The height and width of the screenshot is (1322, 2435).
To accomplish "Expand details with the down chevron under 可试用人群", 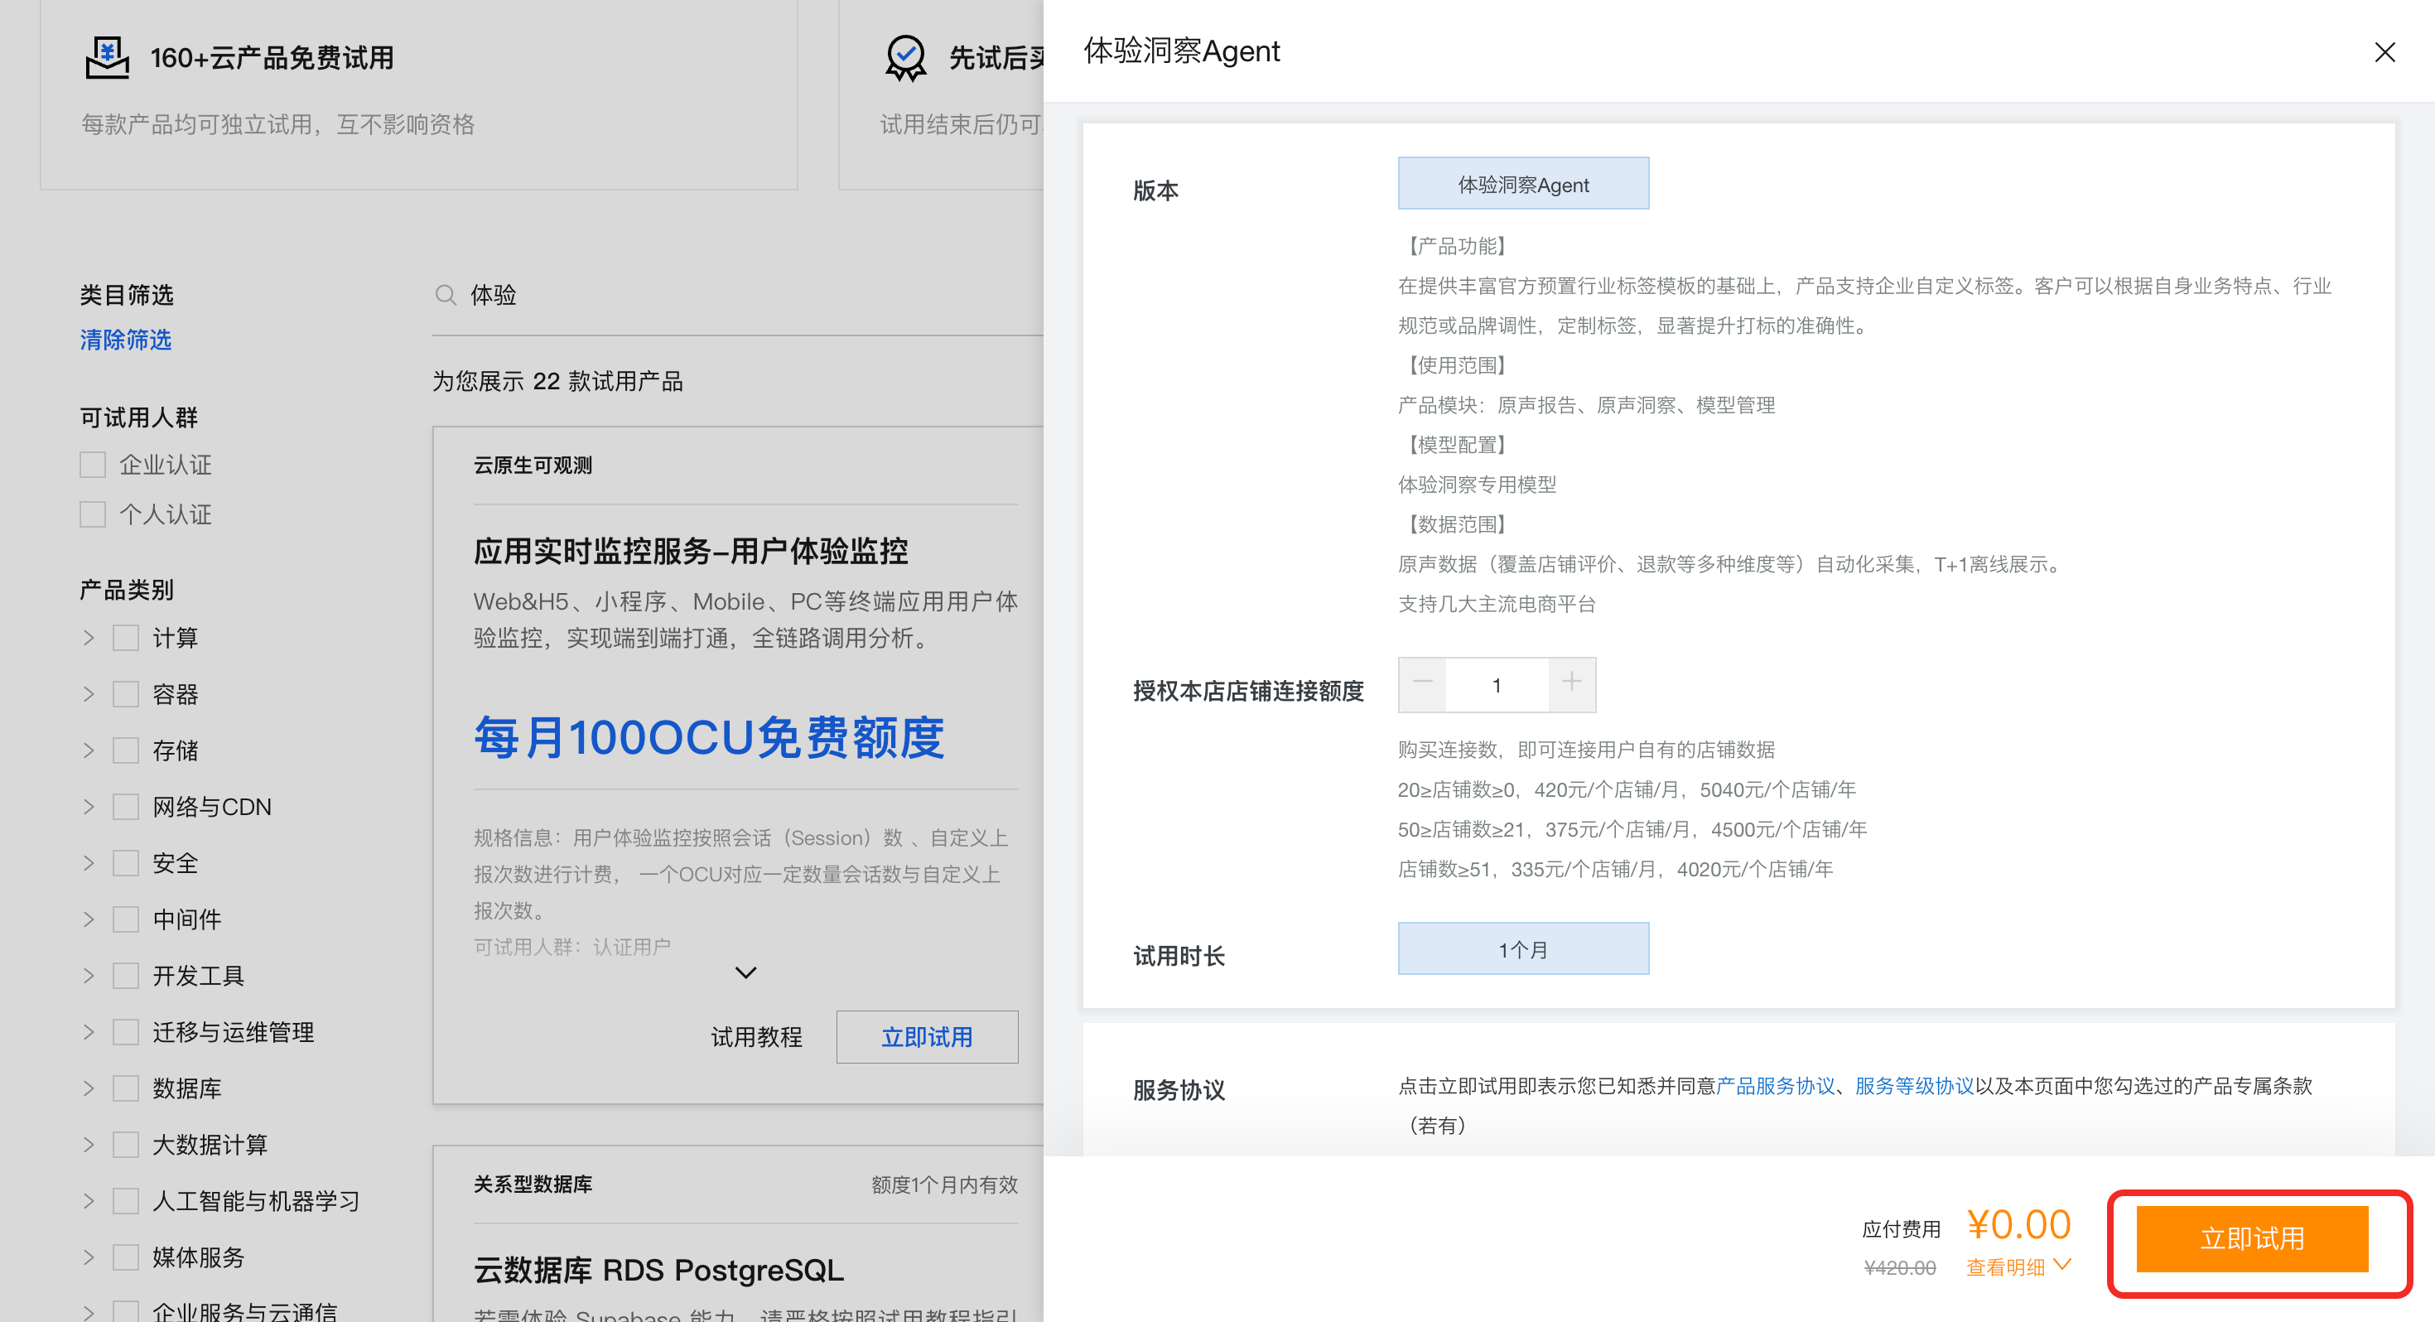I will click(745, 972).
